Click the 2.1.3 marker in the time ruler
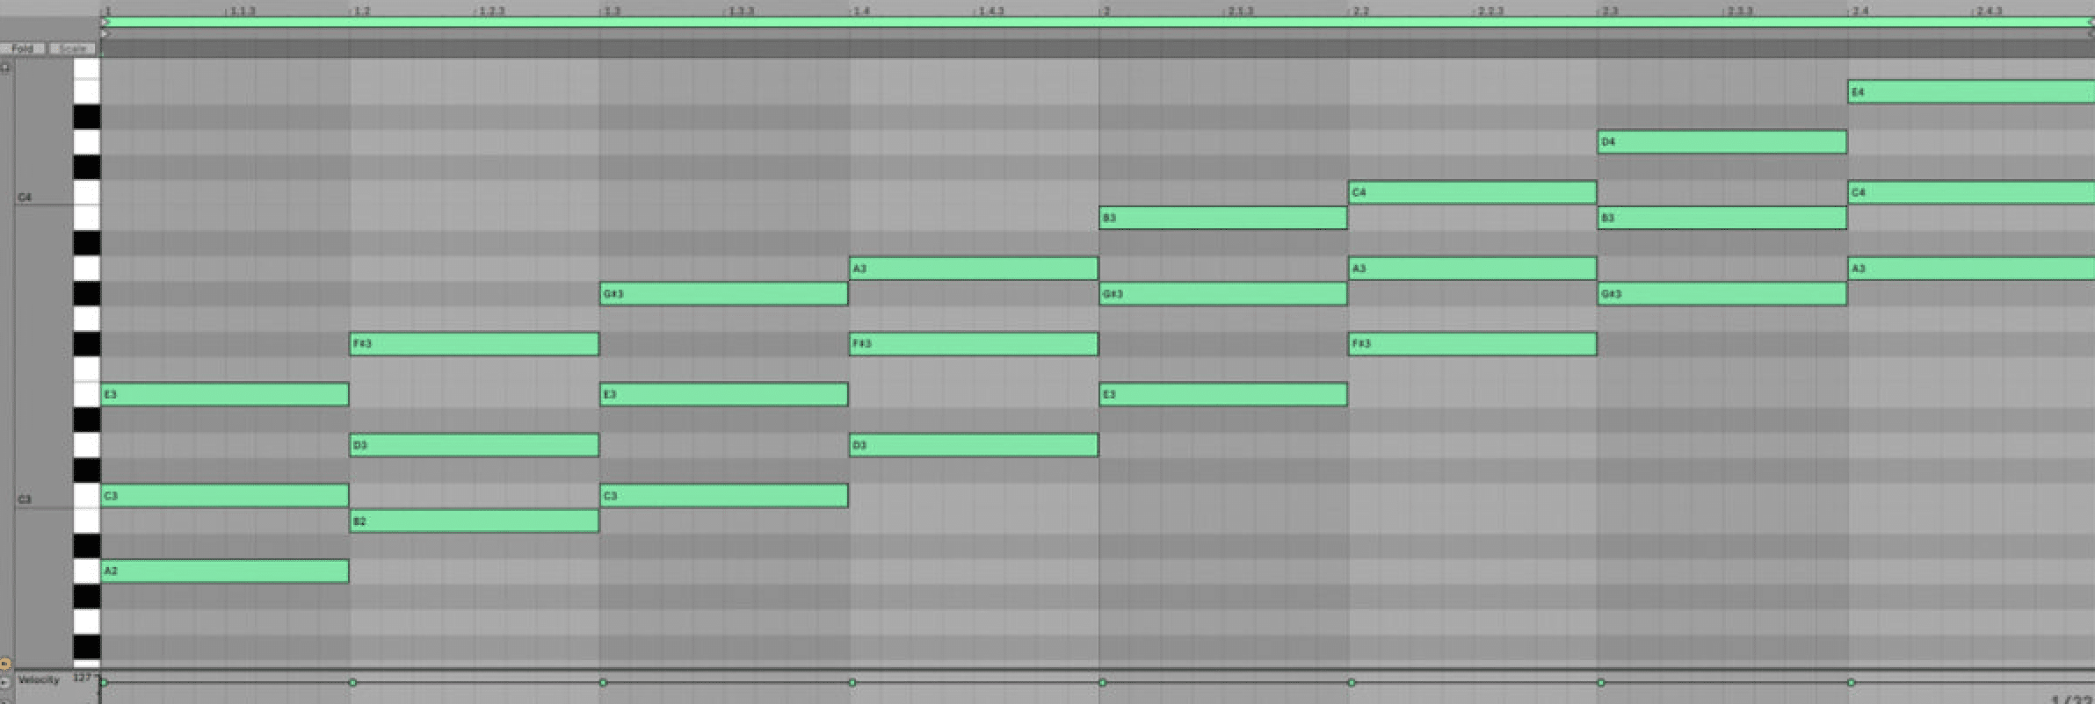This screenshot has width=2095, height=704. point(1239,11)
